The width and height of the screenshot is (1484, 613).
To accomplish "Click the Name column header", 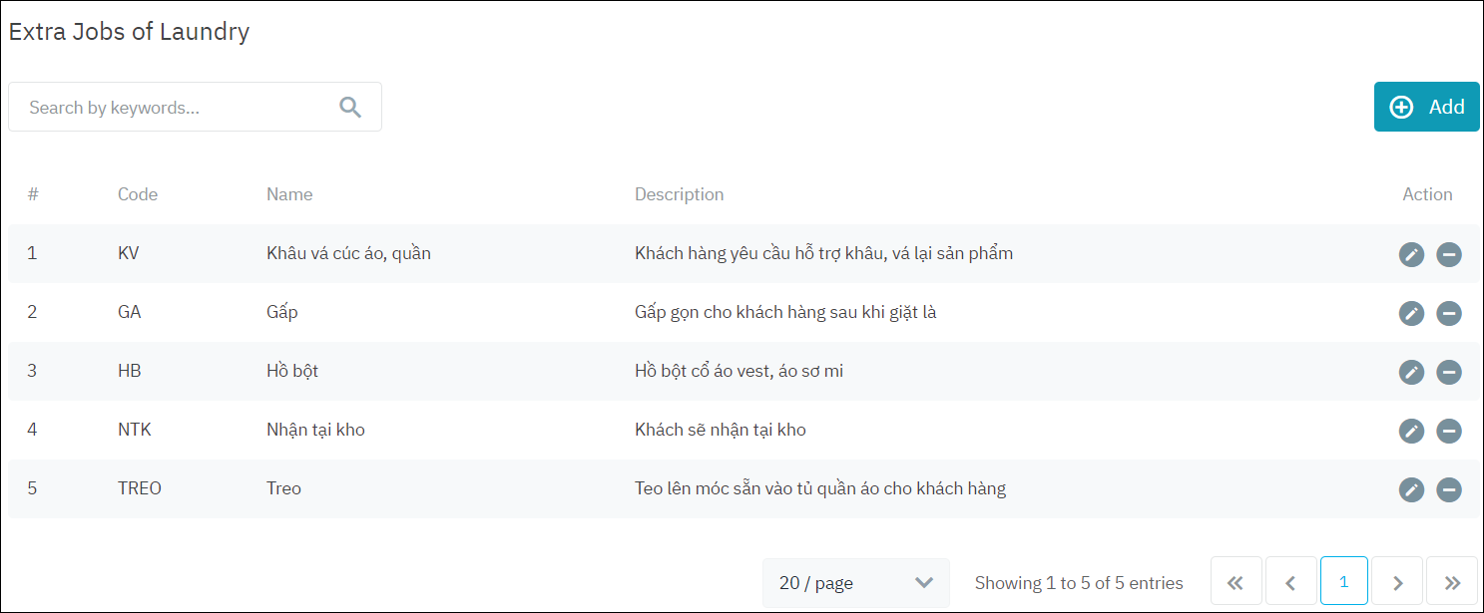I will coord(289,194).
